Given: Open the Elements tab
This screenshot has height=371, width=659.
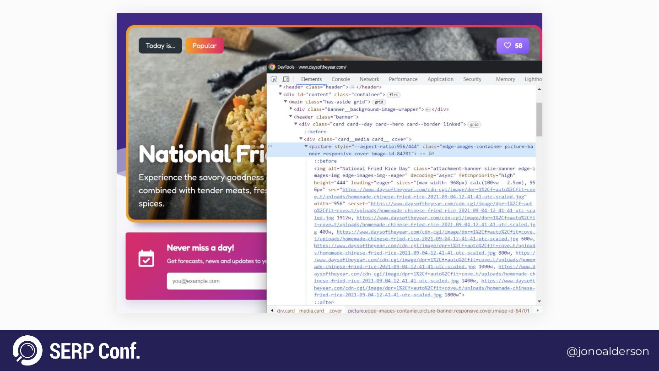Looking at the screenshot, I should (x=312, y=79).
